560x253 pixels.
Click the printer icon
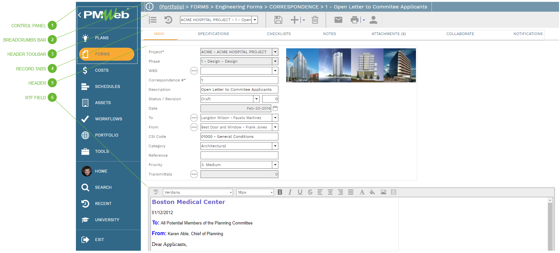[x=355, y=20]
